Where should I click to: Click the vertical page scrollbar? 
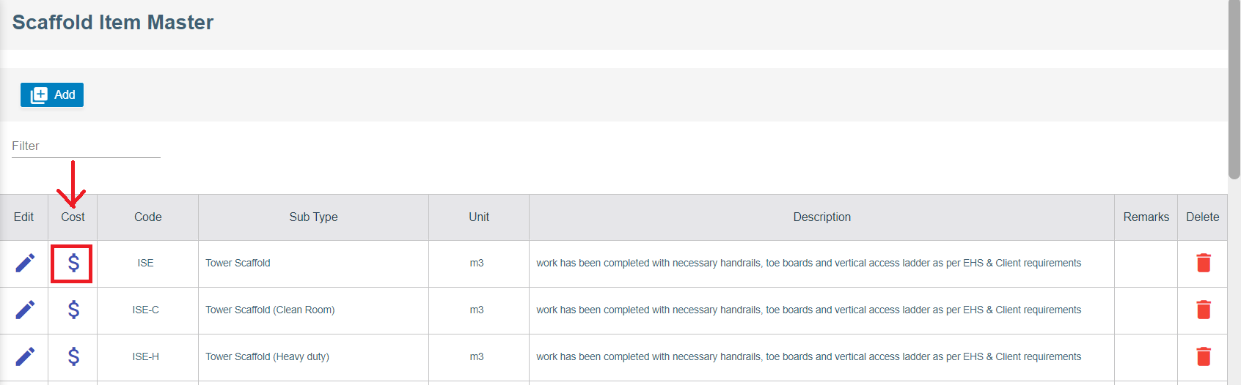pyautogui.click(x=1234, y=88)
